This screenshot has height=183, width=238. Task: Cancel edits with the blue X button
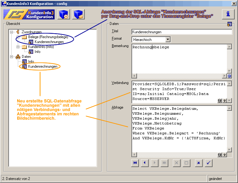point(199,163)
